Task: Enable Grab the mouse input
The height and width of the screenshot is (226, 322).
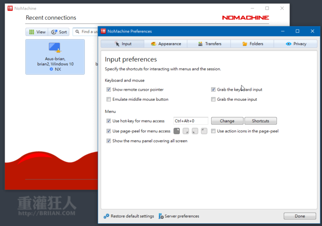Action: point(213,99)
